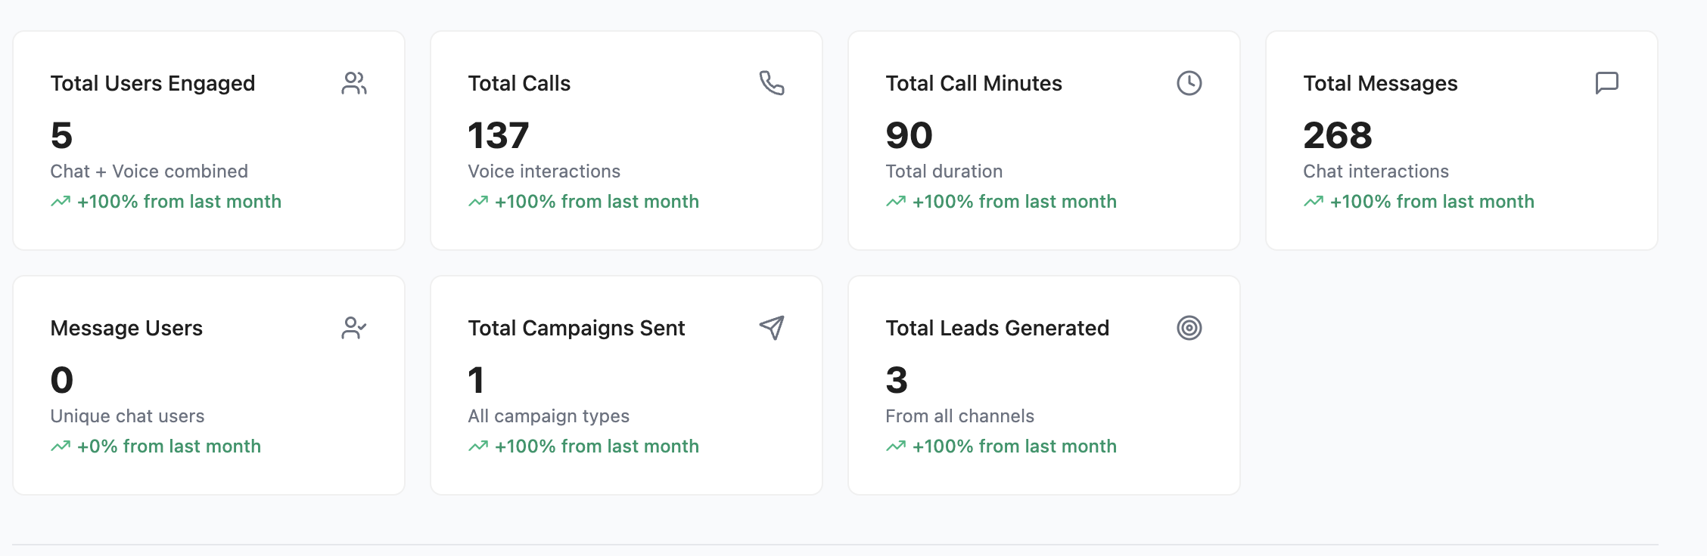Click the target icon on Total Leads Generated
This screenshot has width=1707, height=556.
(1189, 328)
